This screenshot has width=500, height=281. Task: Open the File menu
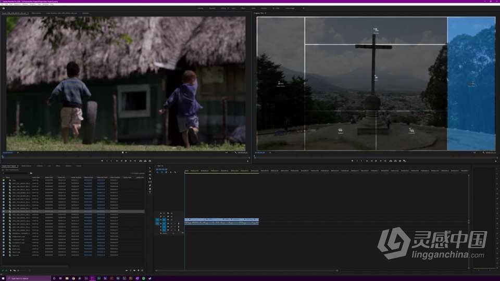tap(2, 4)
